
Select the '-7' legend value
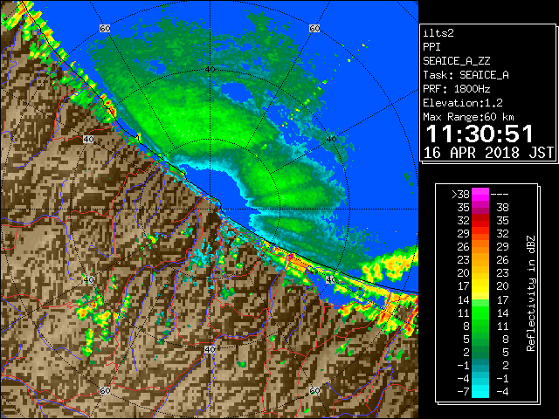tap(464, 392)
